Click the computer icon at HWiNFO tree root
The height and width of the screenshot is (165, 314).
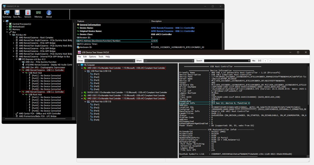tap(7, 21)
